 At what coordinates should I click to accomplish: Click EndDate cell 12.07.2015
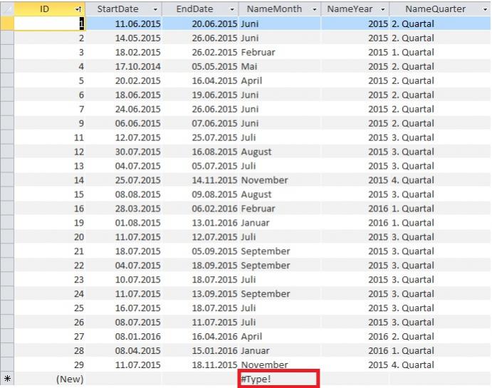(x=201, y=237)
